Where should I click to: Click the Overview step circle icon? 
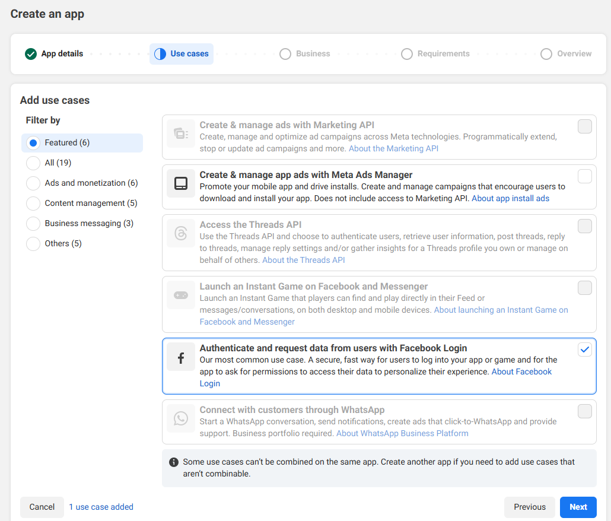(x=546, y=54)
